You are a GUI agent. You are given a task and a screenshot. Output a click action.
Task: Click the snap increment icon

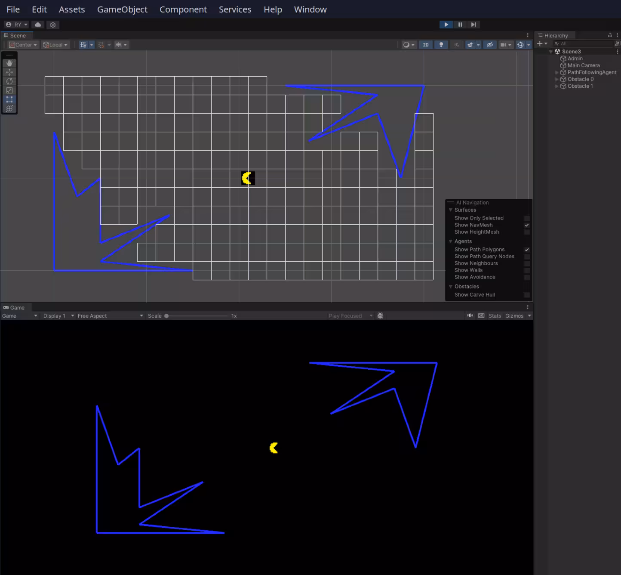coord(118,45)
